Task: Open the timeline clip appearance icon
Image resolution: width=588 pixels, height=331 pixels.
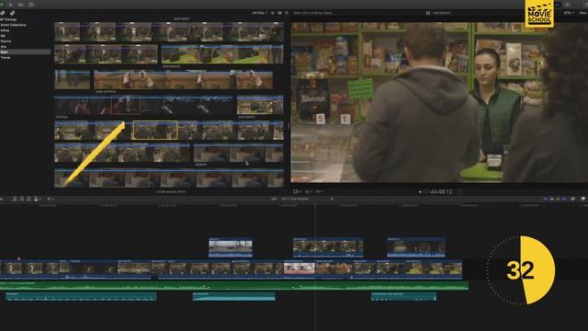Action: pos(572,199)
